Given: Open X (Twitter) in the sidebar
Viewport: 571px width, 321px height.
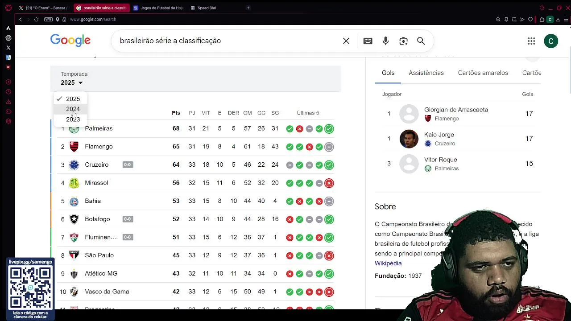Looking at the screenshot, I should coord(8,47).
